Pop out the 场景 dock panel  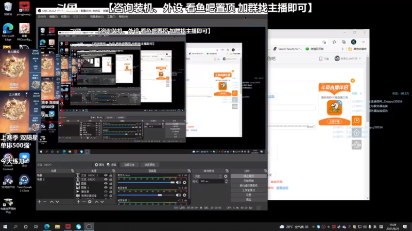(x=73, y=171)
